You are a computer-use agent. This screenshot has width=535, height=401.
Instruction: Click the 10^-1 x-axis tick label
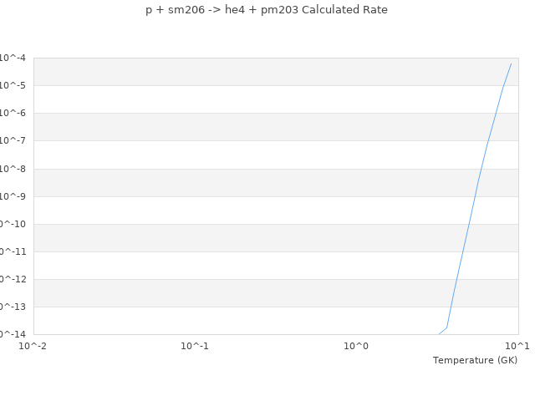pyautogui.click(x=195, y=346)
